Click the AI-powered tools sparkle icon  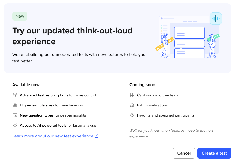point(15,125)
